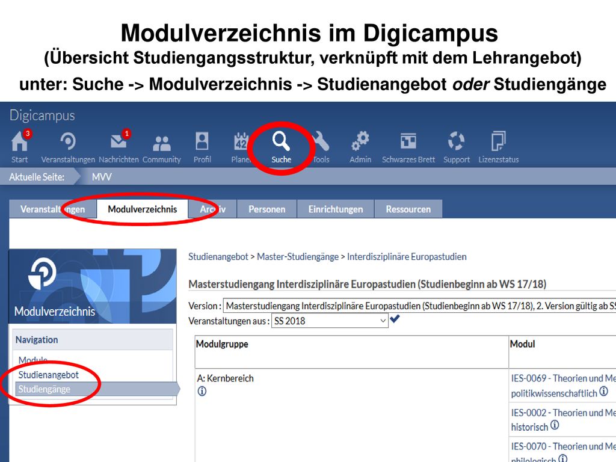Select Studienangebot in the Navigation sidebar
This screenshot has height=462, width=616.
(x=48, y=375)
